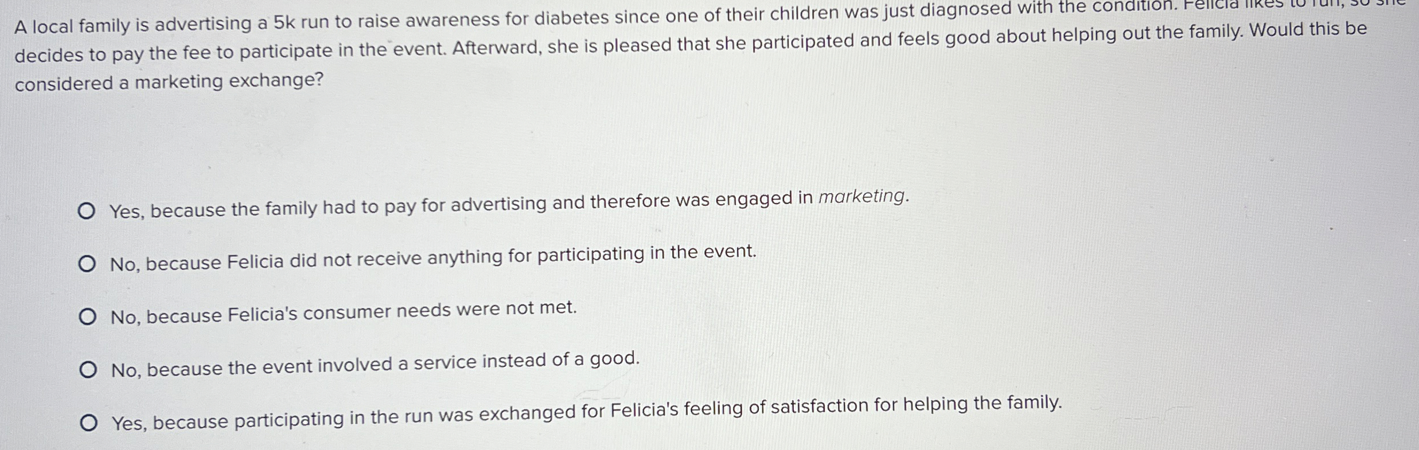Screen dimensions: 1419x450
Task: Click the italicized word 'marketing'
Action: (863, 197)
